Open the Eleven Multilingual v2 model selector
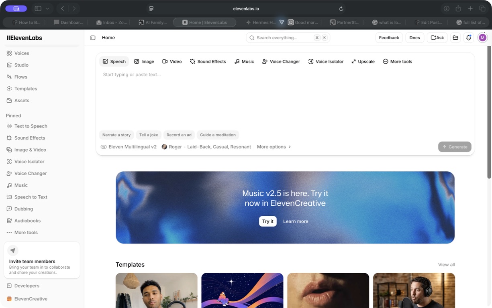Image resolution: width=492 pixels, height=308 pixels. [x=129, y=147]
